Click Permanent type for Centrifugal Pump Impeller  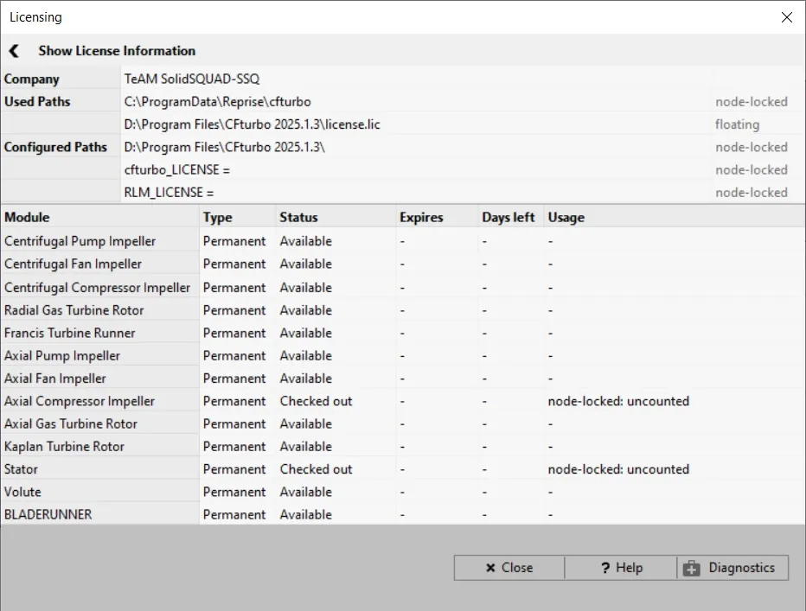click(x=234, y=241)
